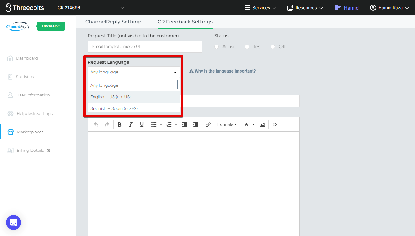Image resolution: width=415 pixels, height=236 pixels.
Task: Open User Information in the sidebar
Action: pyautogui.click(x=33, y=95)
